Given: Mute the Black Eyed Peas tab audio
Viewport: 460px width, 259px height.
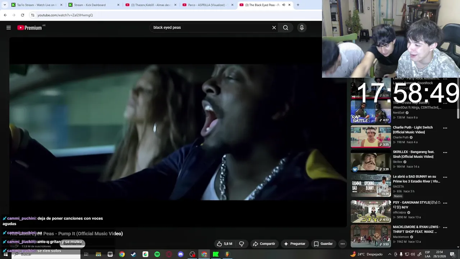Looking at the screenshot, I should (x=284, y=5).
